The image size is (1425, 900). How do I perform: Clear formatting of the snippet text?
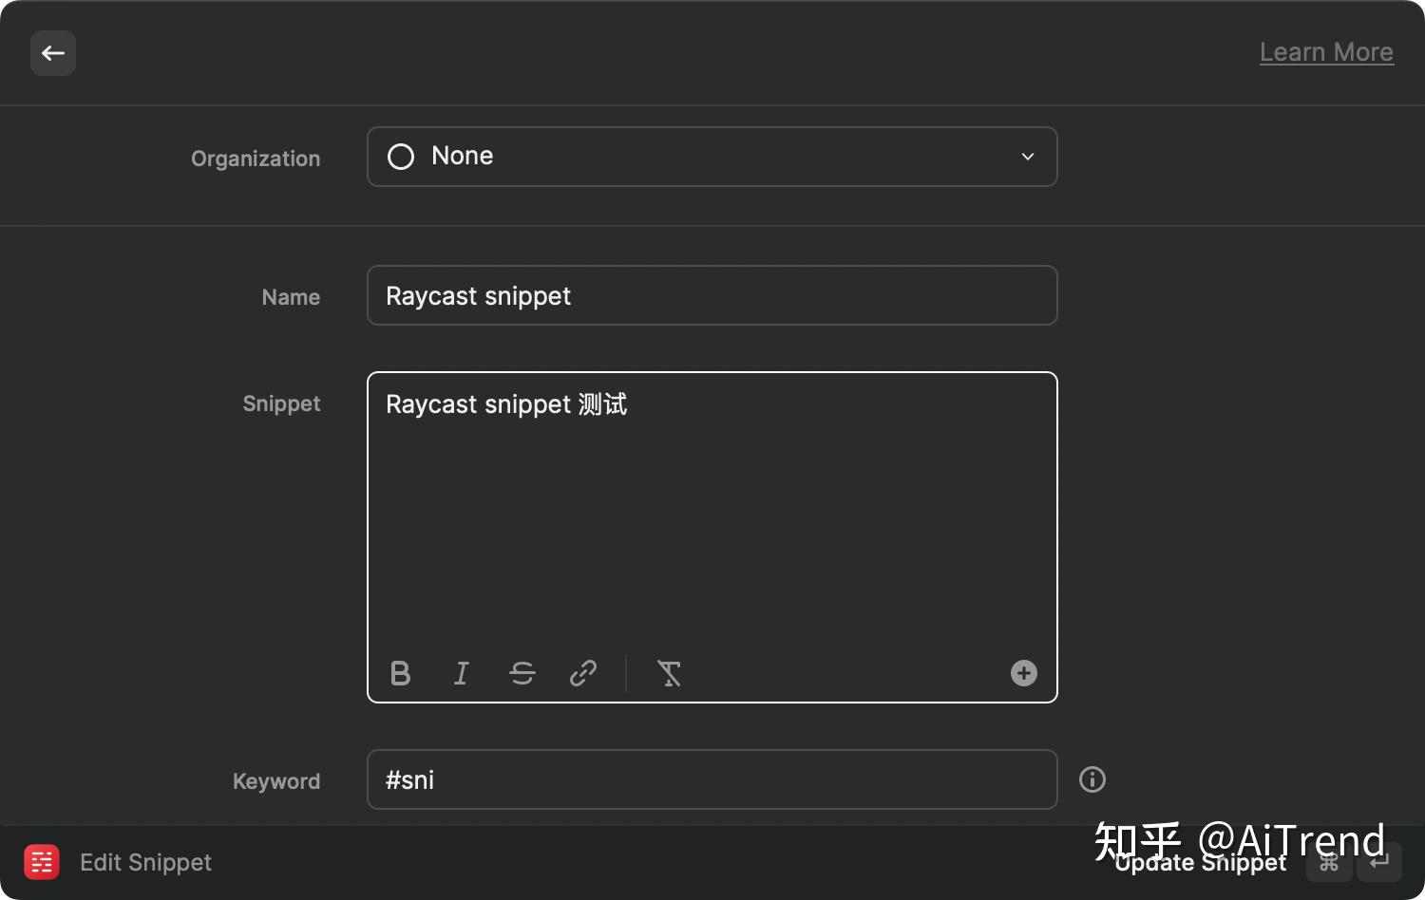(x=670, y=674)
